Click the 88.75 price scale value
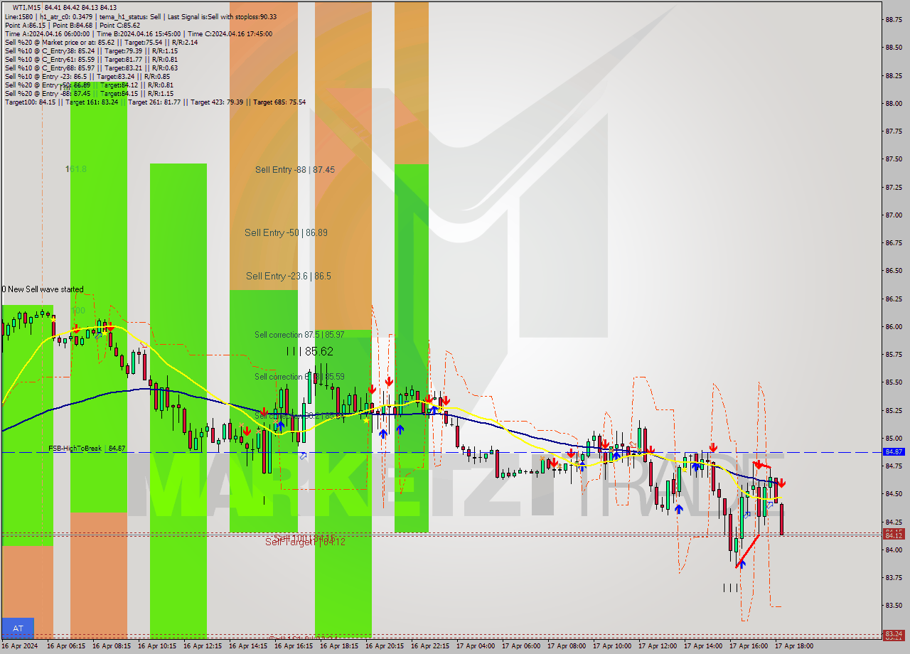 [894, 20]
